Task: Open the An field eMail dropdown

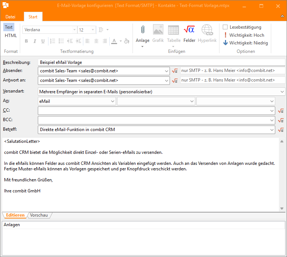Action: click(x=112, y=101)
